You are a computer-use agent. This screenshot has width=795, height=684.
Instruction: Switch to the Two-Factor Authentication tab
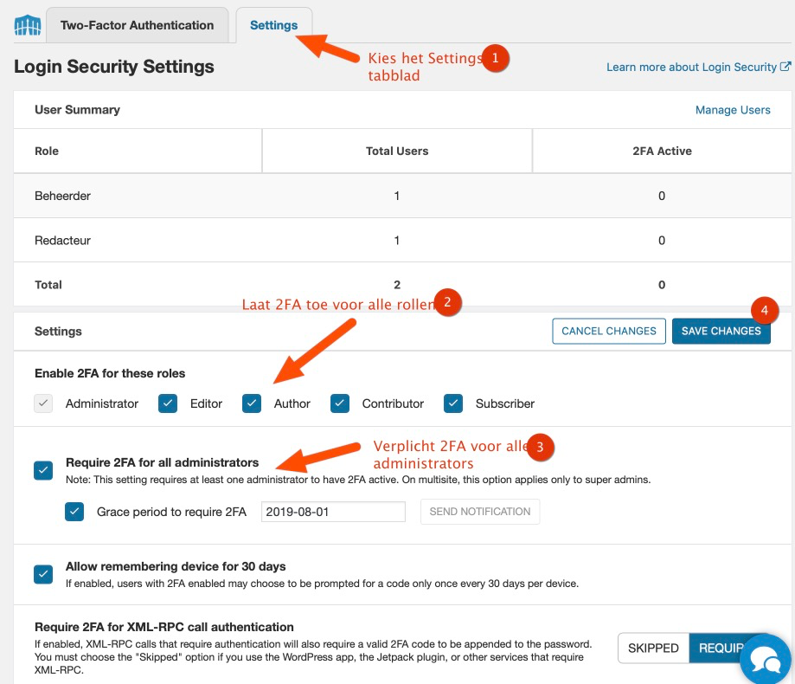click(x=137, y=25)
